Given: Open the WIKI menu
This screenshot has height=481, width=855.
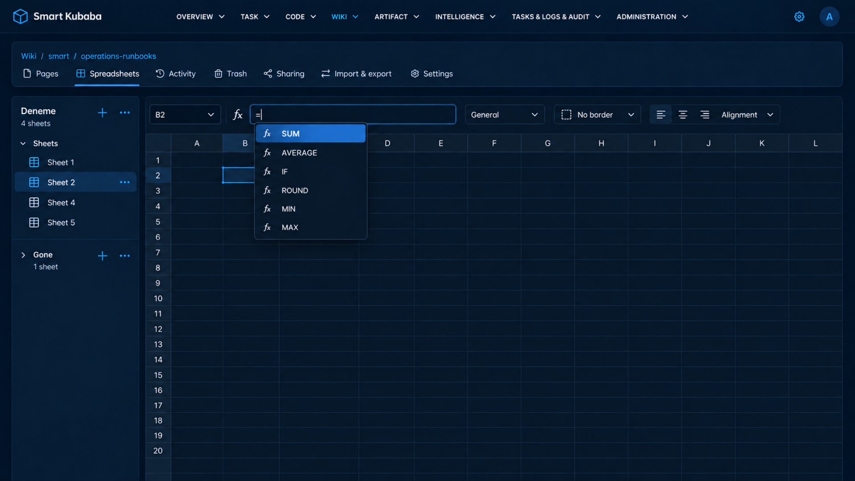Looking at the screenshot, I should click(x=345, y=17).
